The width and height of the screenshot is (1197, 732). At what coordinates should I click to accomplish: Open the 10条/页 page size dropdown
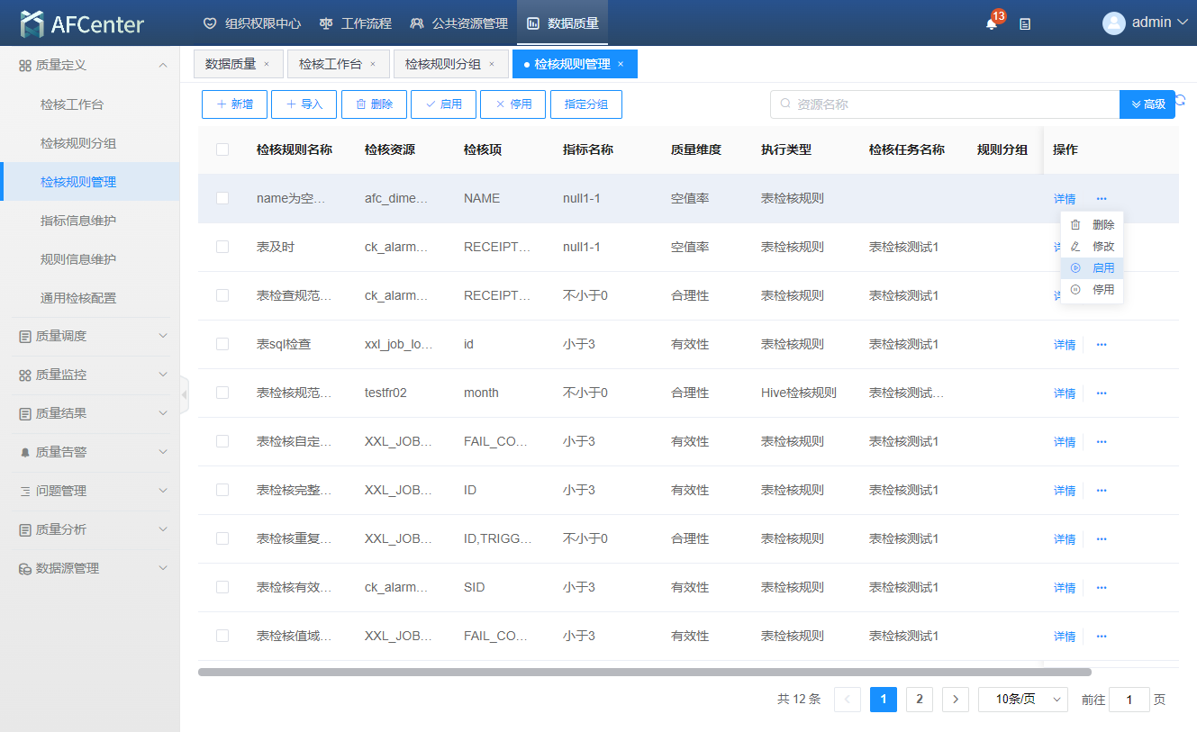click(1022, 700)
